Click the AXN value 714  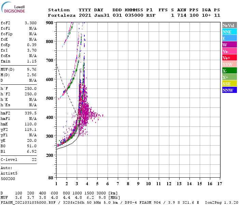pos(182,15)
